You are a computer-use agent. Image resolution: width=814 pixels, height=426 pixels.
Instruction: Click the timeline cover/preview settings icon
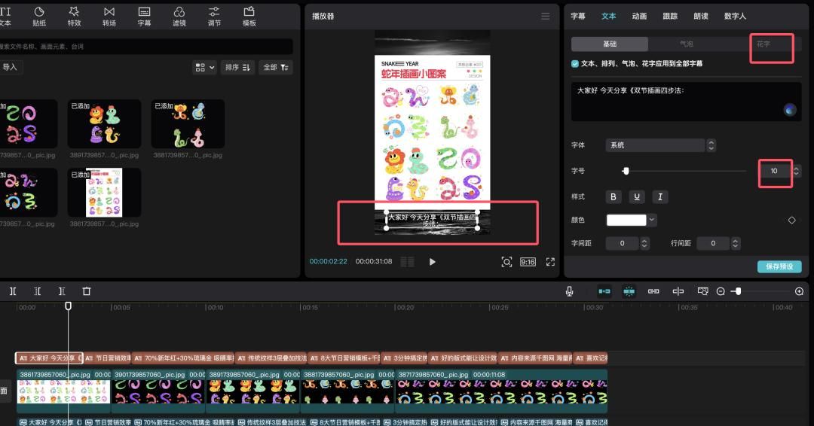[702, 291]
